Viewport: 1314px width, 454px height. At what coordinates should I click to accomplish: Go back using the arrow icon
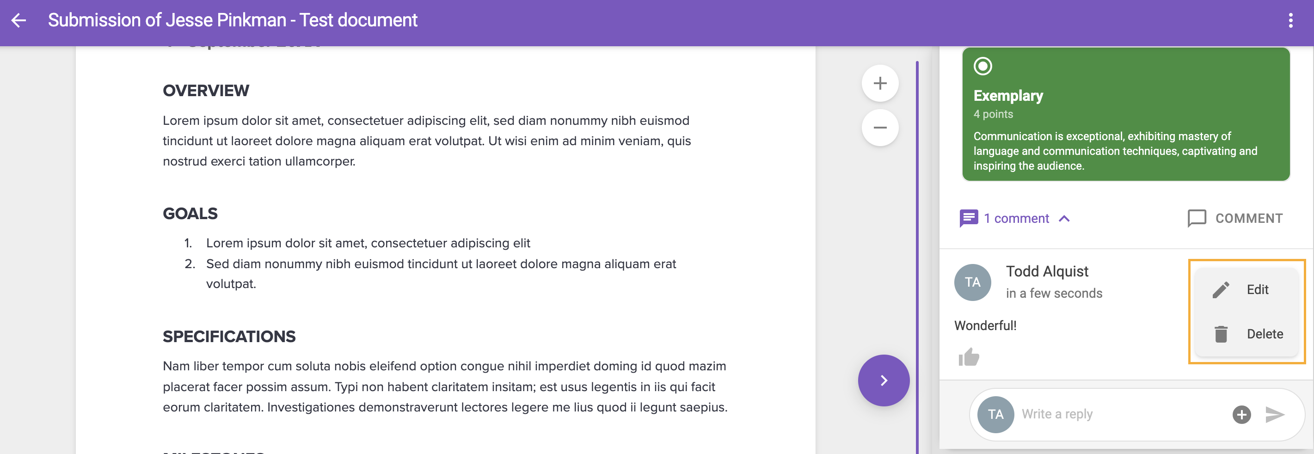pos(19,20)
